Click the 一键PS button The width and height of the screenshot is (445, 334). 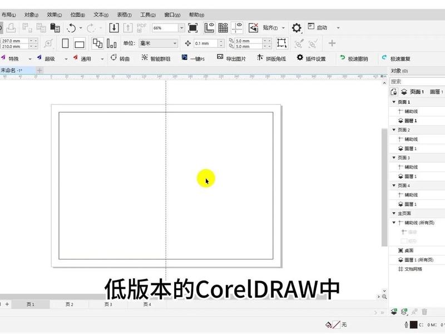[193, 58]
